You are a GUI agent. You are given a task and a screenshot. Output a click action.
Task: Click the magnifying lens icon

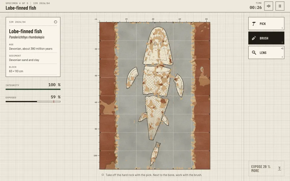[254, 52]
